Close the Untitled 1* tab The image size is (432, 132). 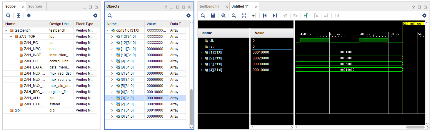coord(256,6)
